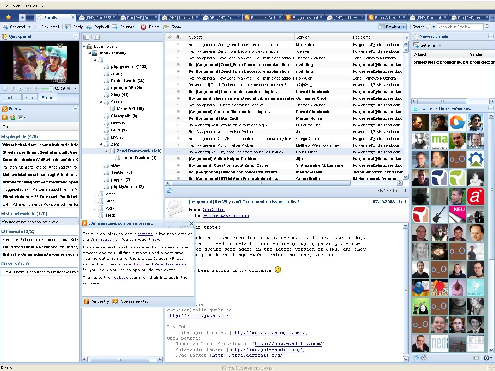Collapse the Newest Emails panel
Viewport: 495px width, 371px height.
tap(491, 36)
